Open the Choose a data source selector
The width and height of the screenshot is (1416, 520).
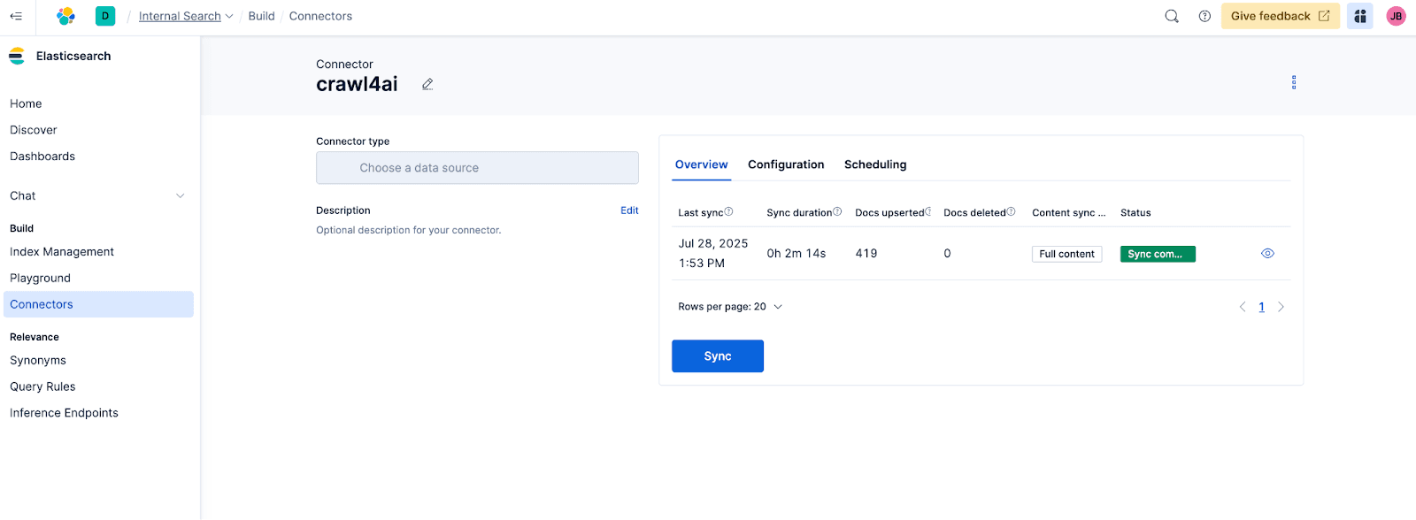point(477,168)
